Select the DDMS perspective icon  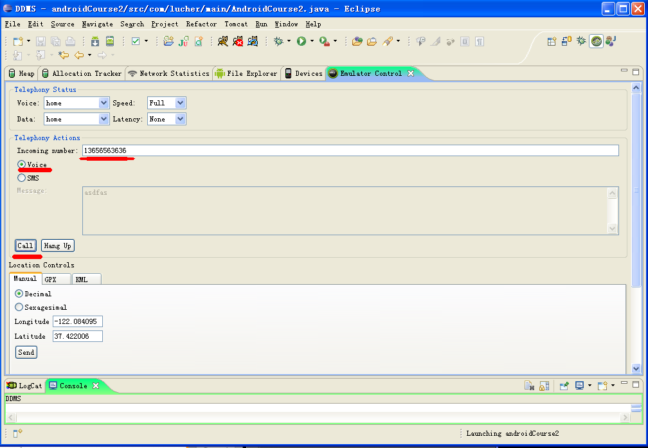click(x=597, y=41)
